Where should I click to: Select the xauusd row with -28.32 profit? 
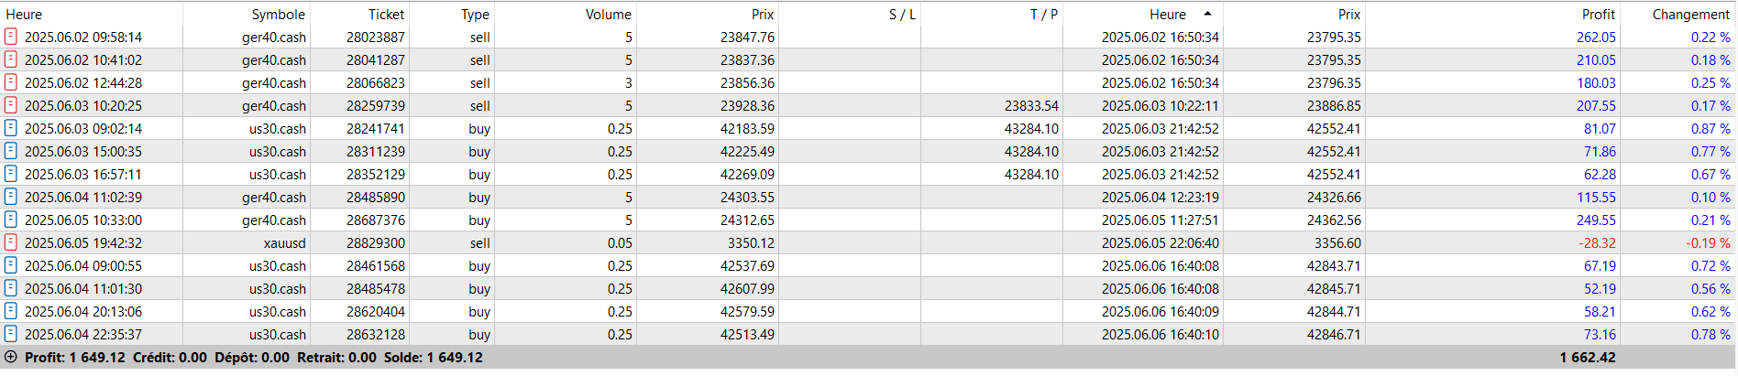pyautogui.click(x=868, y=242)
